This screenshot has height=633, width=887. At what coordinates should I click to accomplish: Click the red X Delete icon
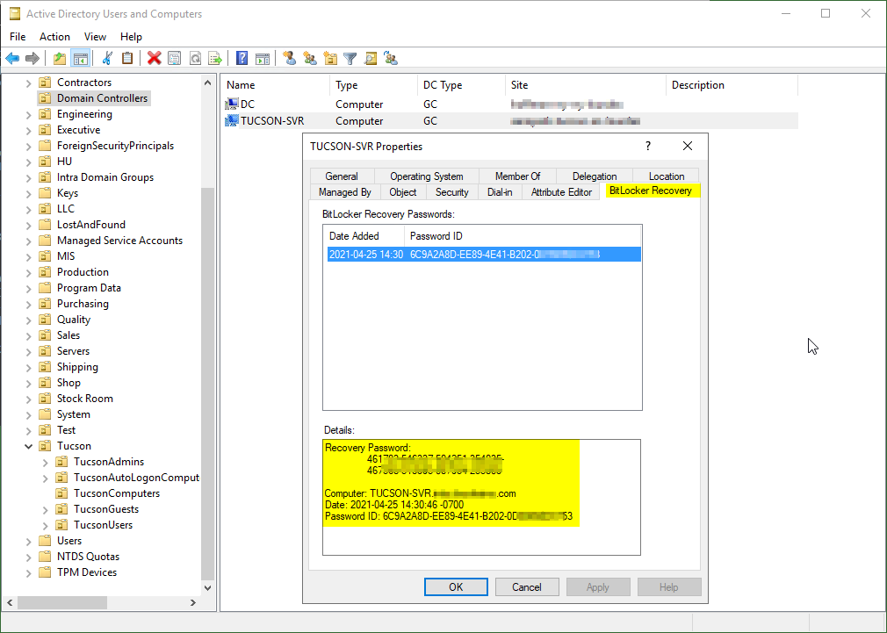pyautogui.click(x=154, y=58)
